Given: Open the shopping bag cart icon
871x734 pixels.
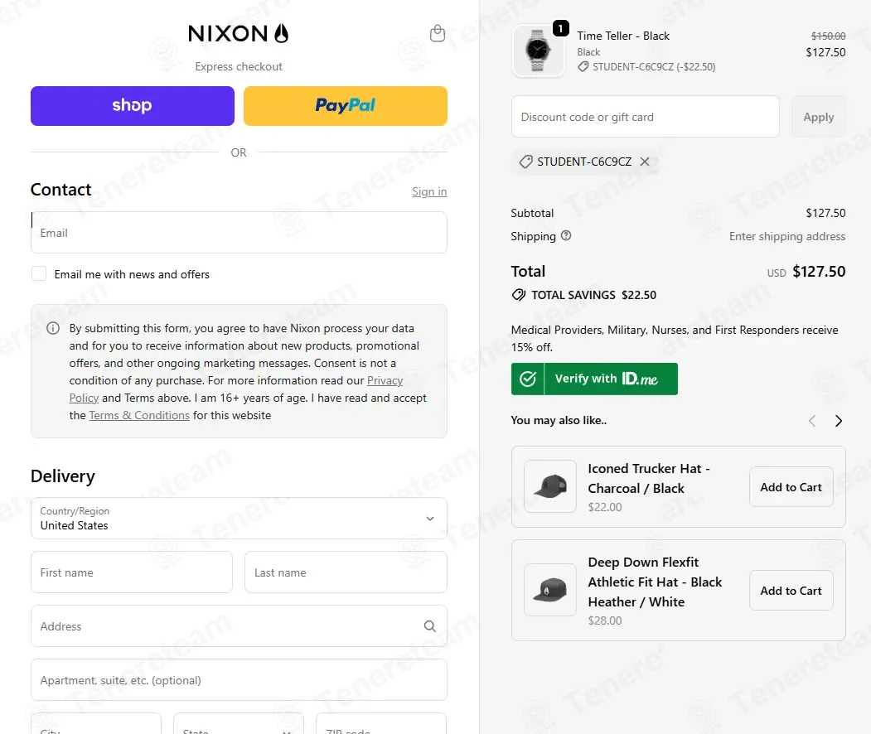Looking at the screenshot, I should coord(438,34).
